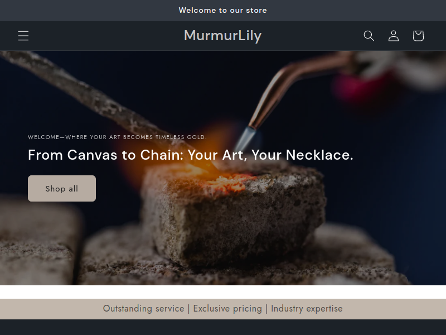
Task: Click 'Exclusive pricing' text in banner
Action: (x=227, y=309)
